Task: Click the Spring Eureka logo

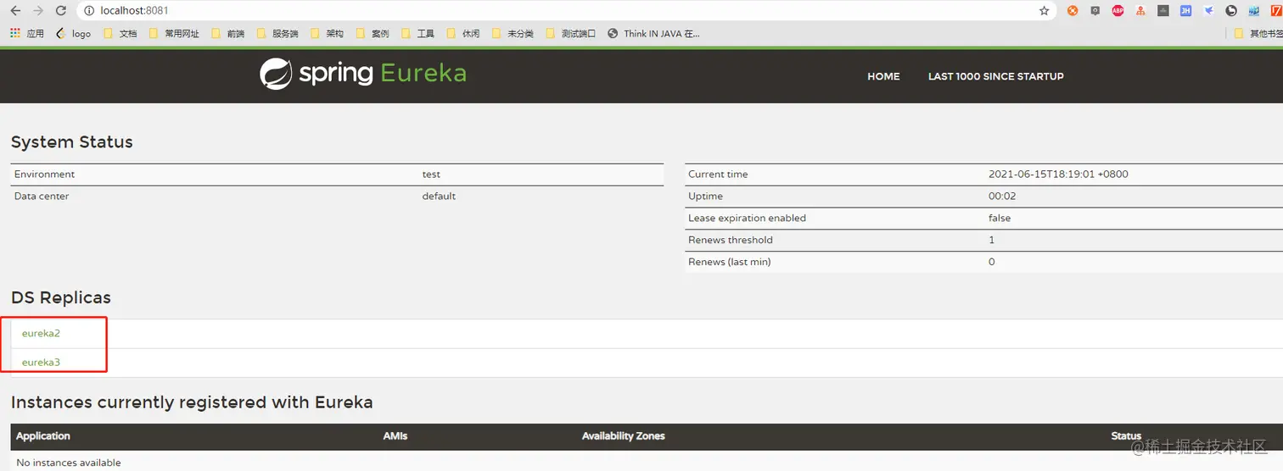Action: tap(363, 74)
